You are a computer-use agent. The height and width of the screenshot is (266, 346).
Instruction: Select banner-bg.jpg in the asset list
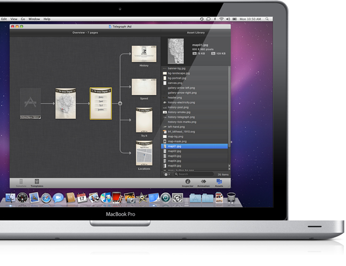click(195, 68)
